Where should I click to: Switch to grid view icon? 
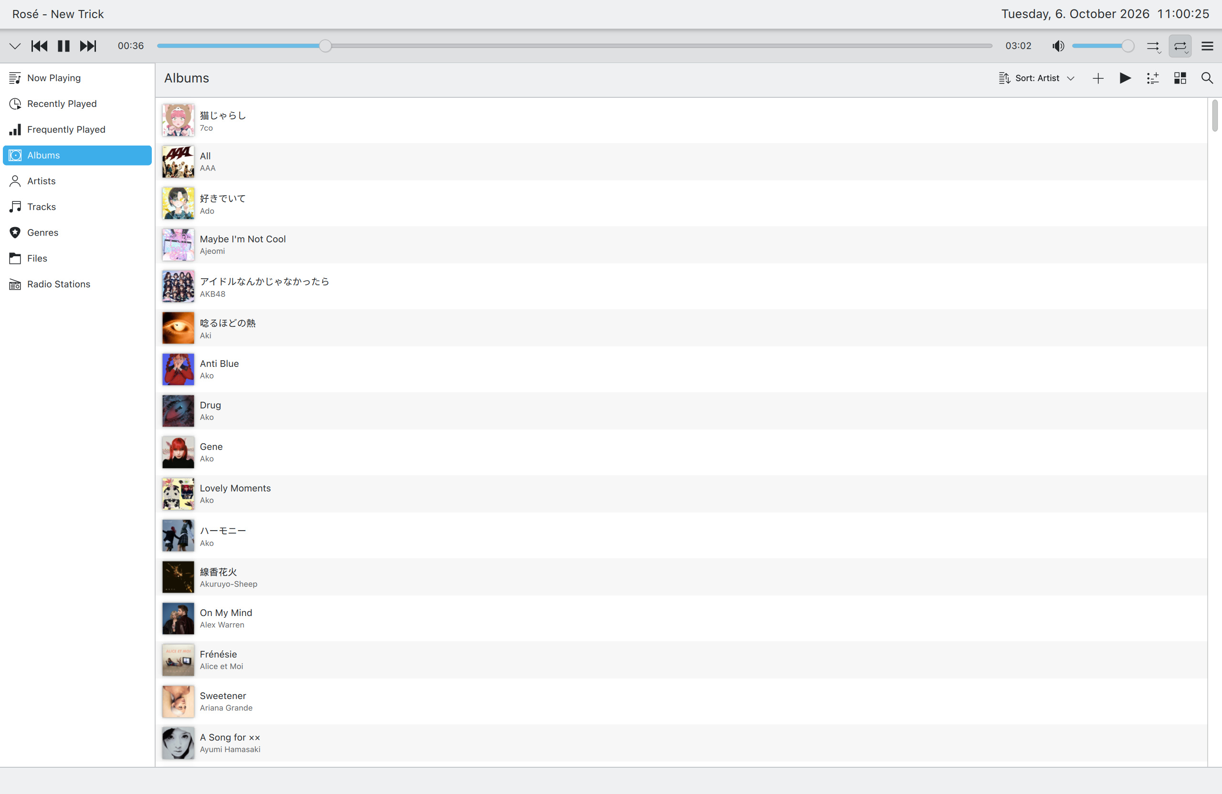point(1180,78)
